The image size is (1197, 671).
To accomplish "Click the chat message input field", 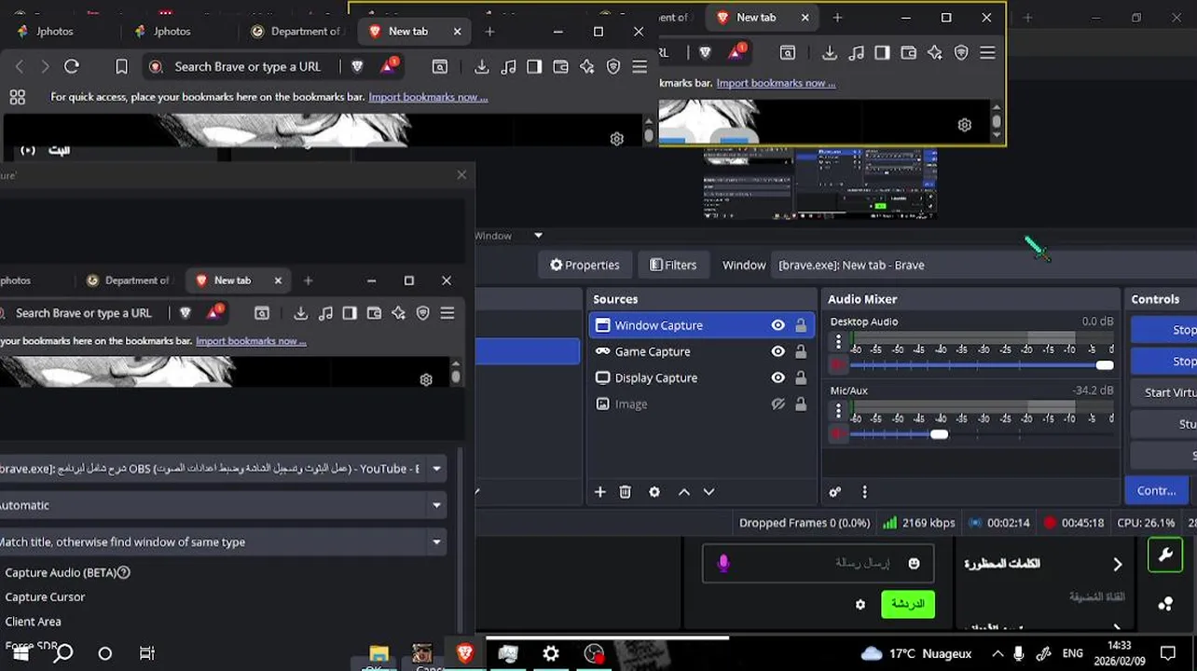I will pos(818,563).
